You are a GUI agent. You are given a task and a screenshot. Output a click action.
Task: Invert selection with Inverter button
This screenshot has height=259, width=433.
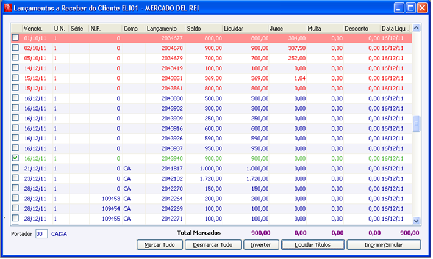261,244
